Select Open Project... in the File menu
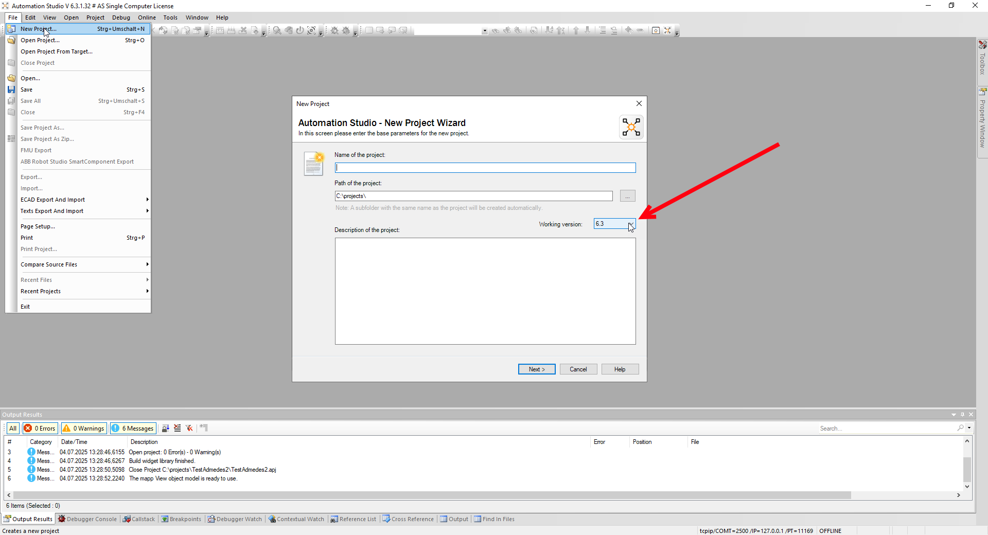The image size is (988, 535). tap(78, 40)
